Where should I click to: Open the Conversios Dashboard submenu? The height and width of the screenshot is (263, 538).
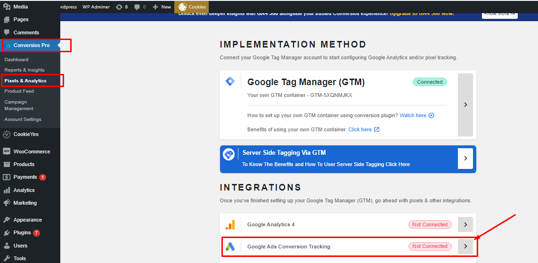(16, 60)
